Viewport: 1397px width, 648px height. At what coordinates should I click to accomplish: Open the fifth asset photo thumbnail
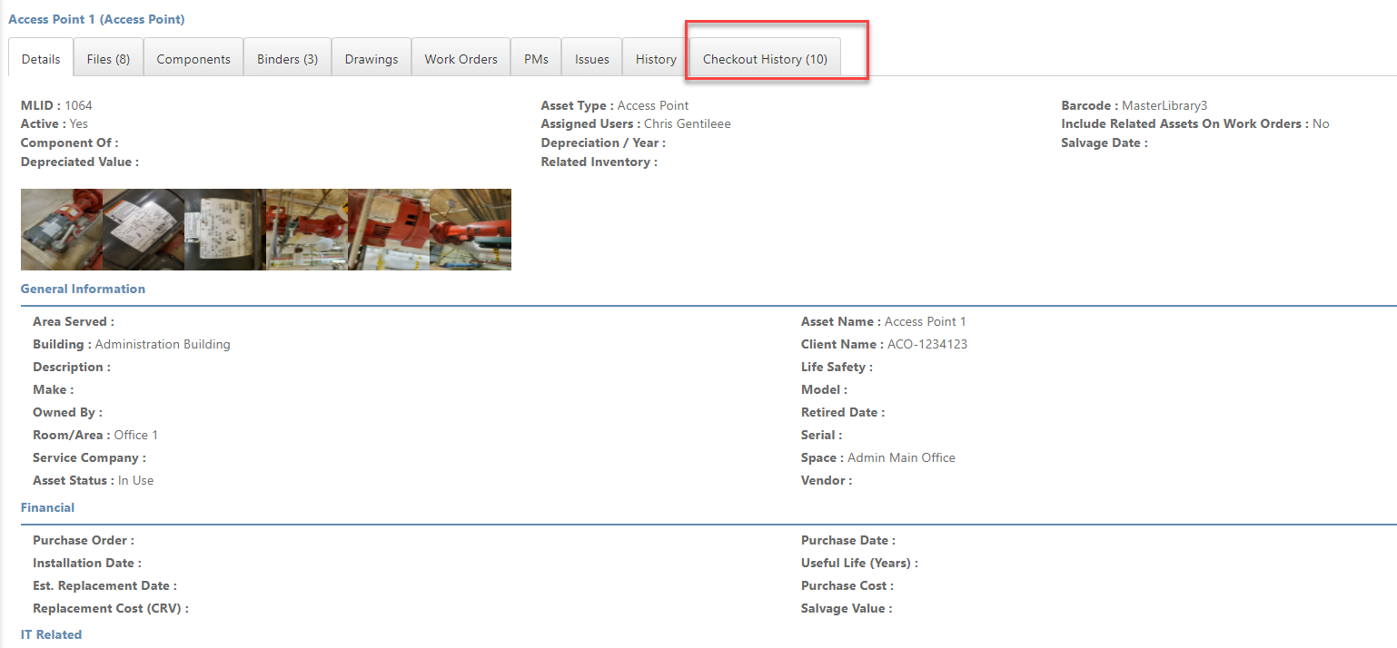(389, 230)
